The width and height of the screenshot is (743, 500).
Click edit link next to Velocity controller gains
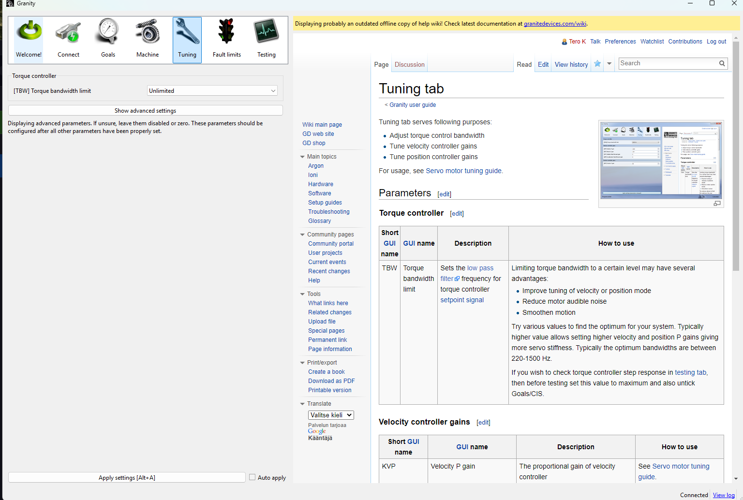coord(483,423)
